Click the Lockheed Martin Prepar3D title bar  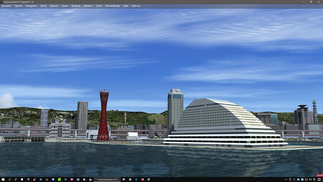click(x=161, y=2)
